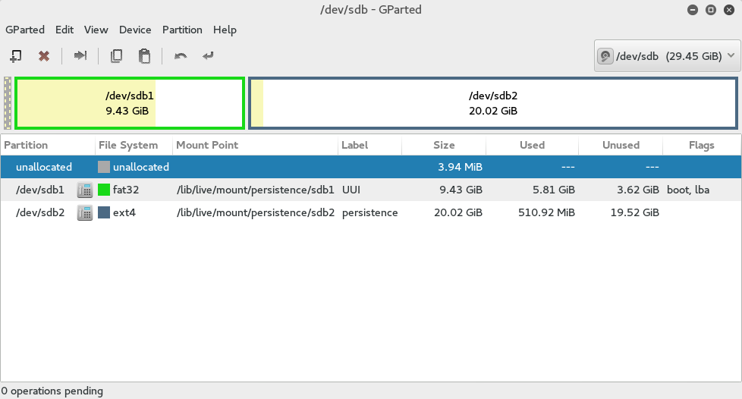This screenshot has width=742, height=399.
Task: Sort by the Used column header
Action: [x=532, y=146]
